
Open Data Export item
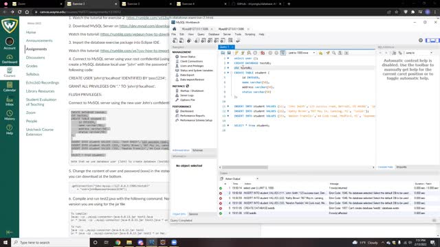[187, 75]
